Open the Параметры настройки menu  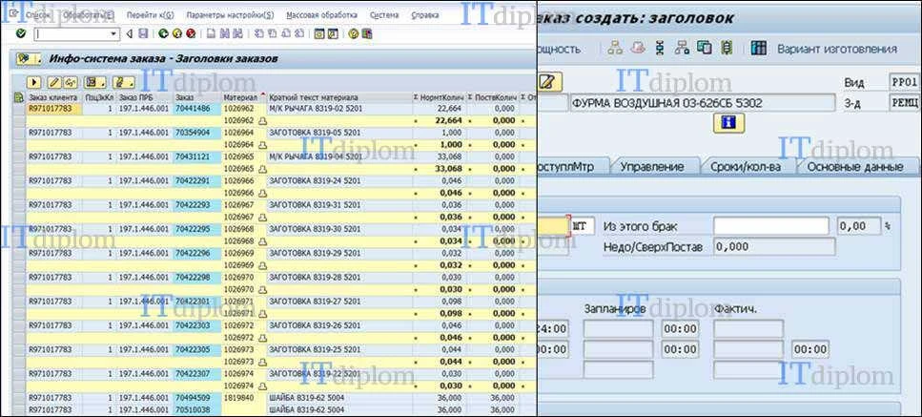coord(230,15)
